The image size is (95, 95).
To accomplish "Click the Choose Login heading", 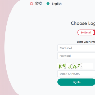I will coord(83,23).
